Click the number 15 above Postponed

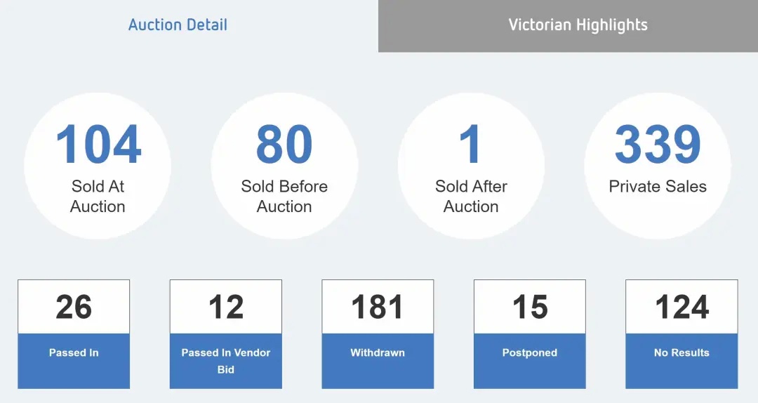click(x=530, y=307)
